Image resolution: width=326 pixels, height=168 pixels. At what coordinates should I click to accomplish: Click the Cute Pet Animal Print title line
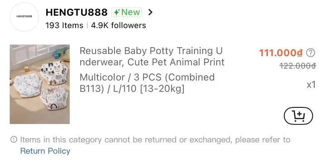[x=176, y=62]
